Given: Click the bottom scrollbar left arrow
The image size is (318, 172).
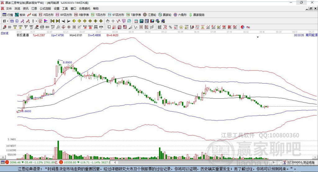Looking at the screenshot, I should (115, 162).
